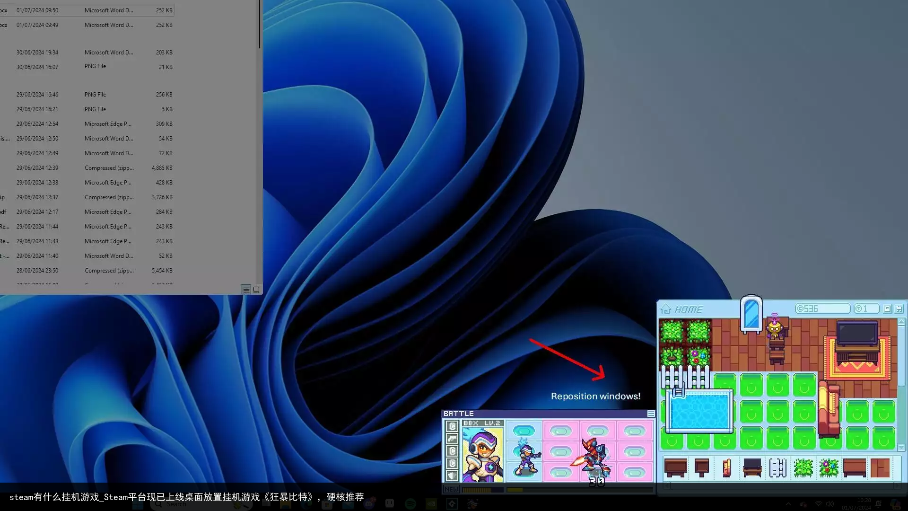
Task: Click the long battle progress bar
Action: [579, 490]
